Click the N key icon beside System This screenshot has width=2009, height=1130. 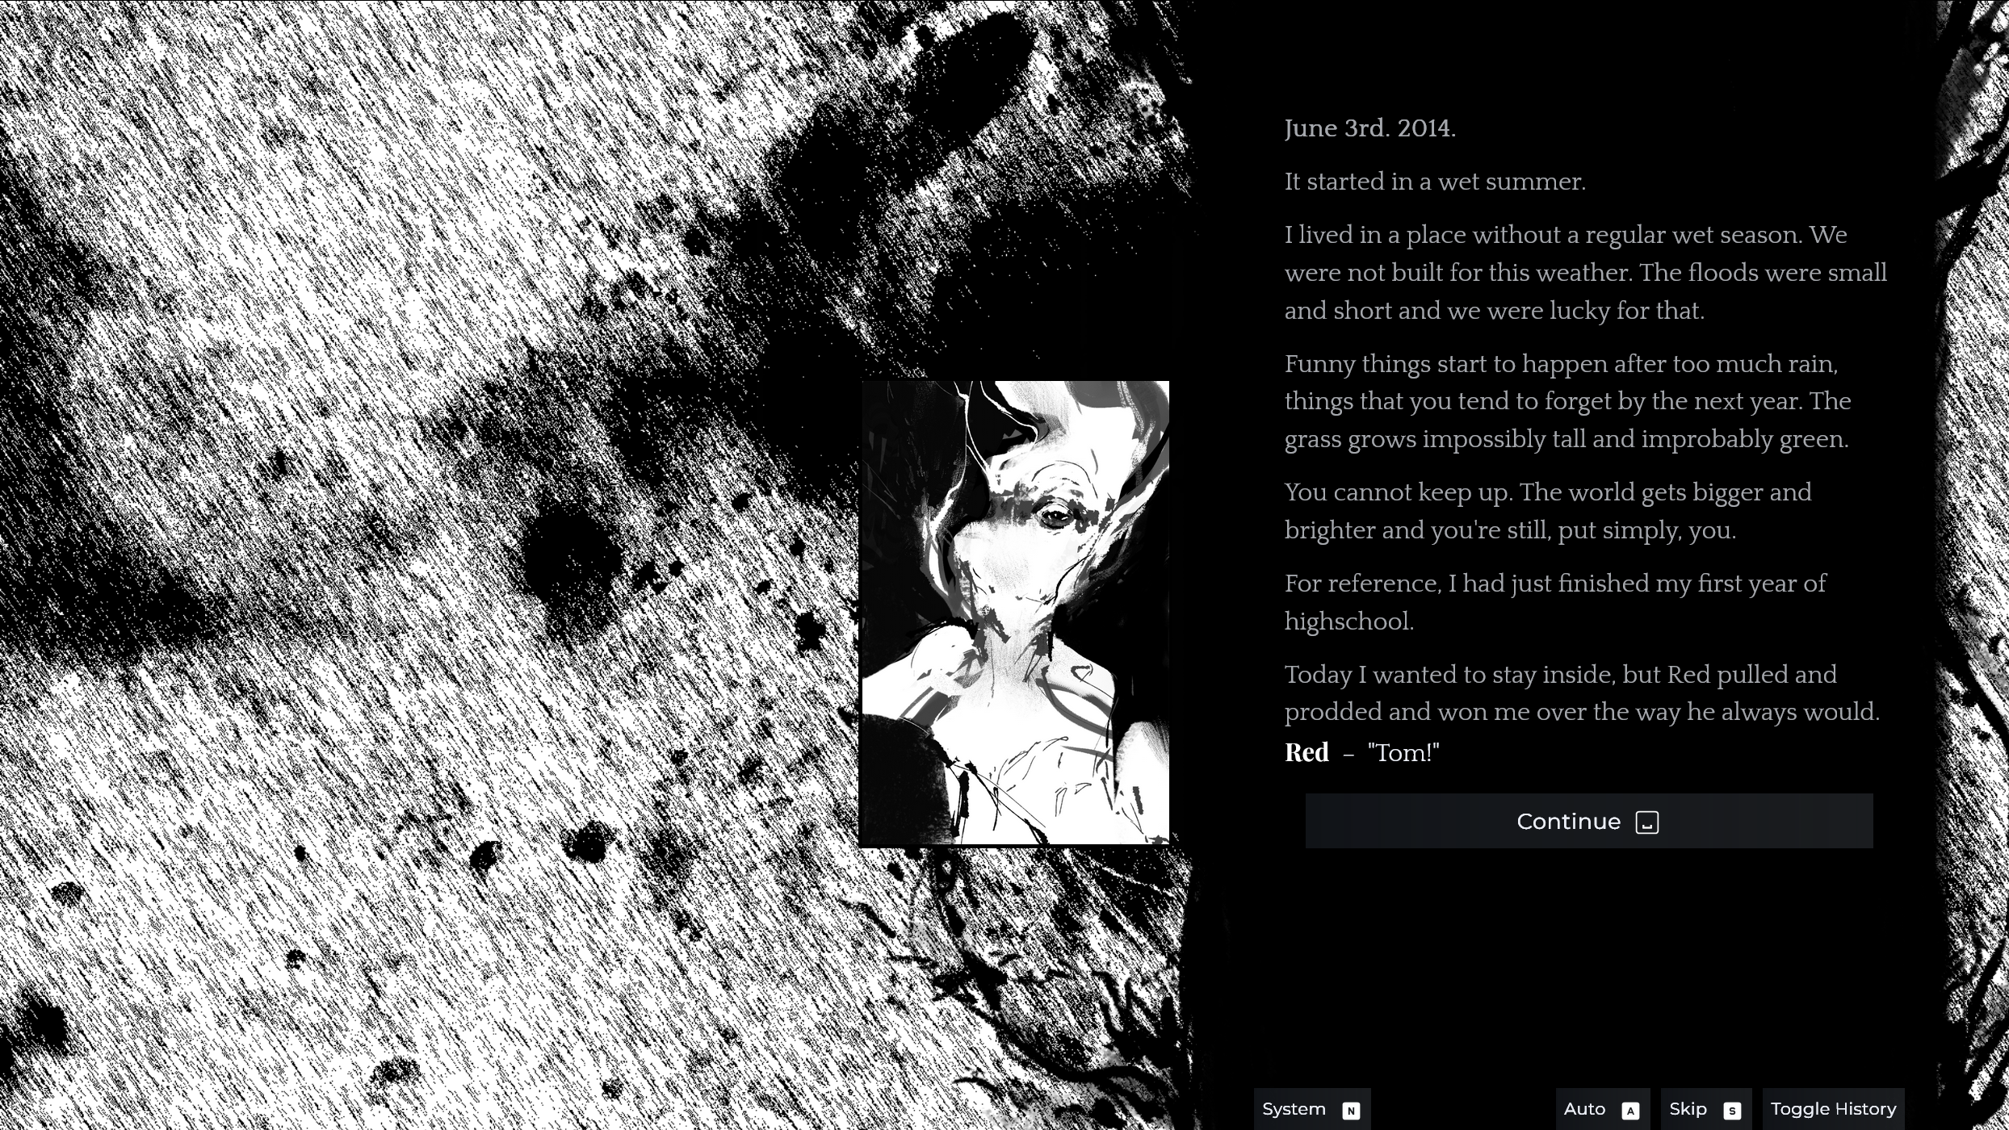1350,1111
